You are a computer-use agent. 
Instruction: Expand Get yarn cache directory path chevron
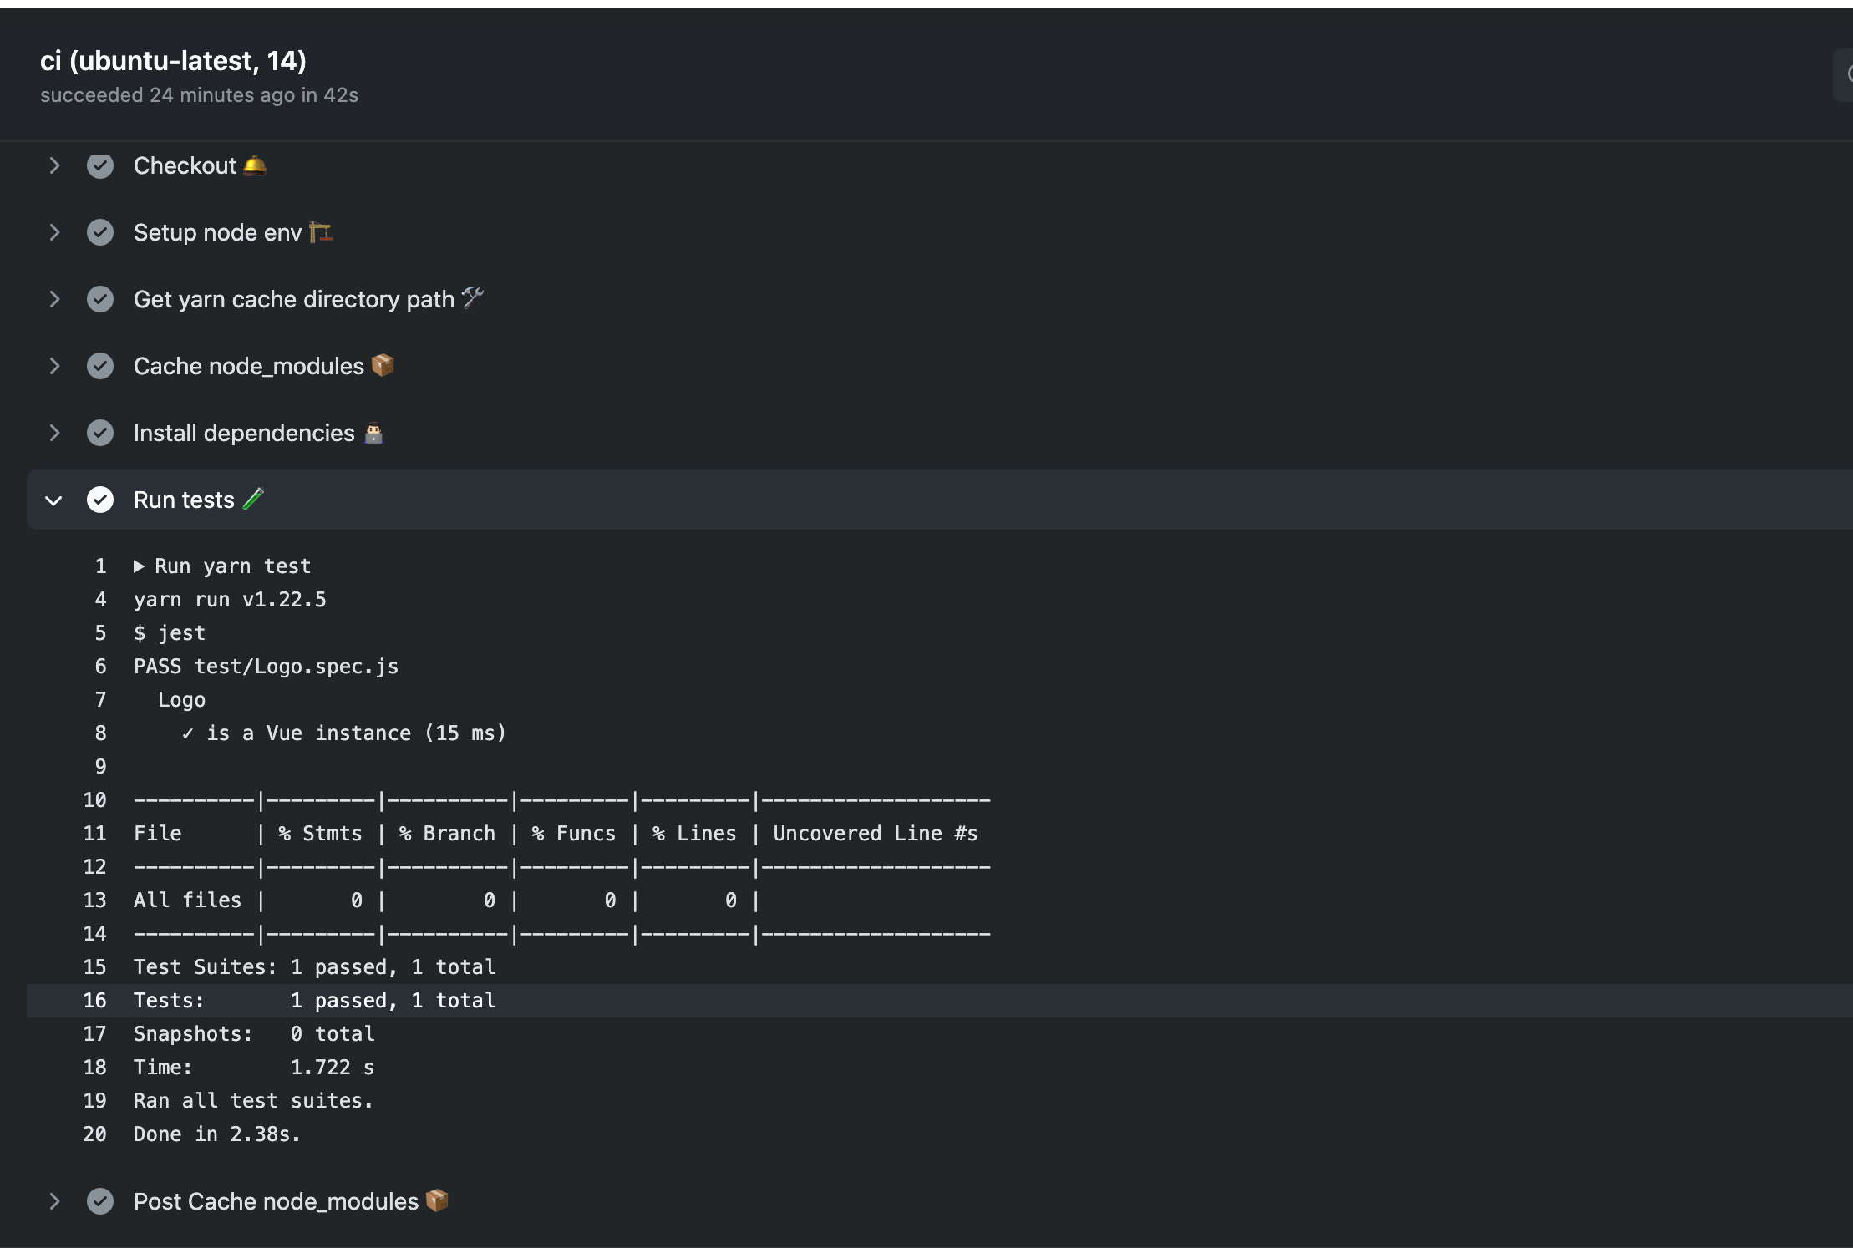(54, 299)
